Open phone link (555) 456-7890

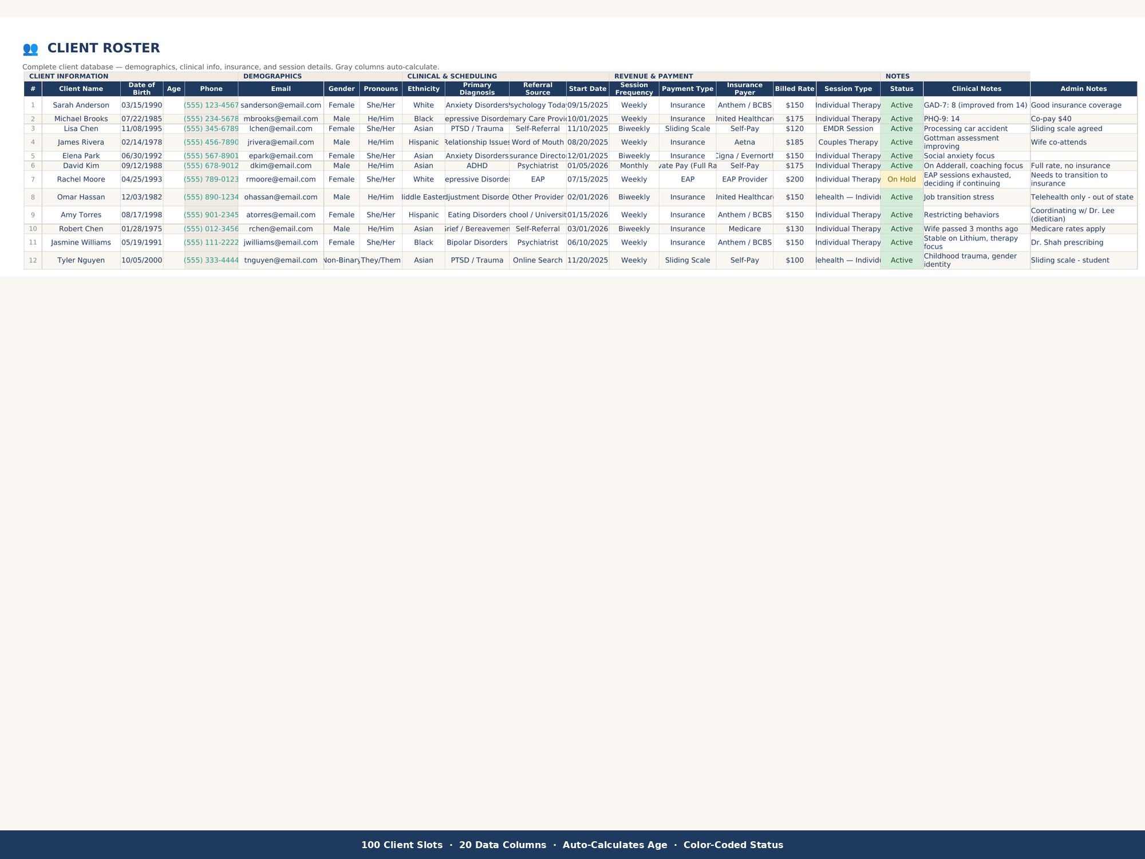point(211,143)
